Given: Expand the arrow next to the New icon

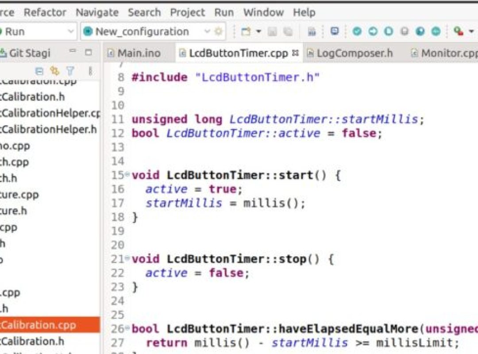Looking at the screenshot, I should 258,31.
